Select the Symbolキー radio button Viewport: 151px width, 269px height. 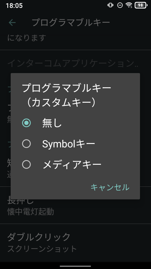[x=26, y=144]
